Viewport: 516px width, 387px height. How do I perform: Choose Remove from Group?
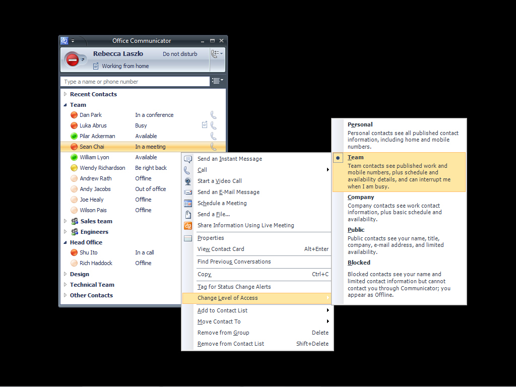(256, 333)
